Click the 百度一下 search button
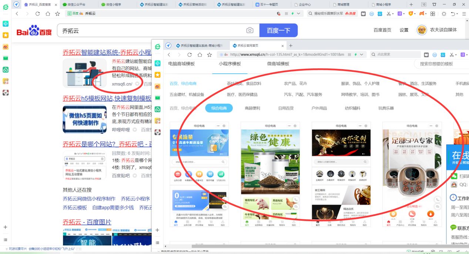The image size is (469, 254). click(278, 30)
